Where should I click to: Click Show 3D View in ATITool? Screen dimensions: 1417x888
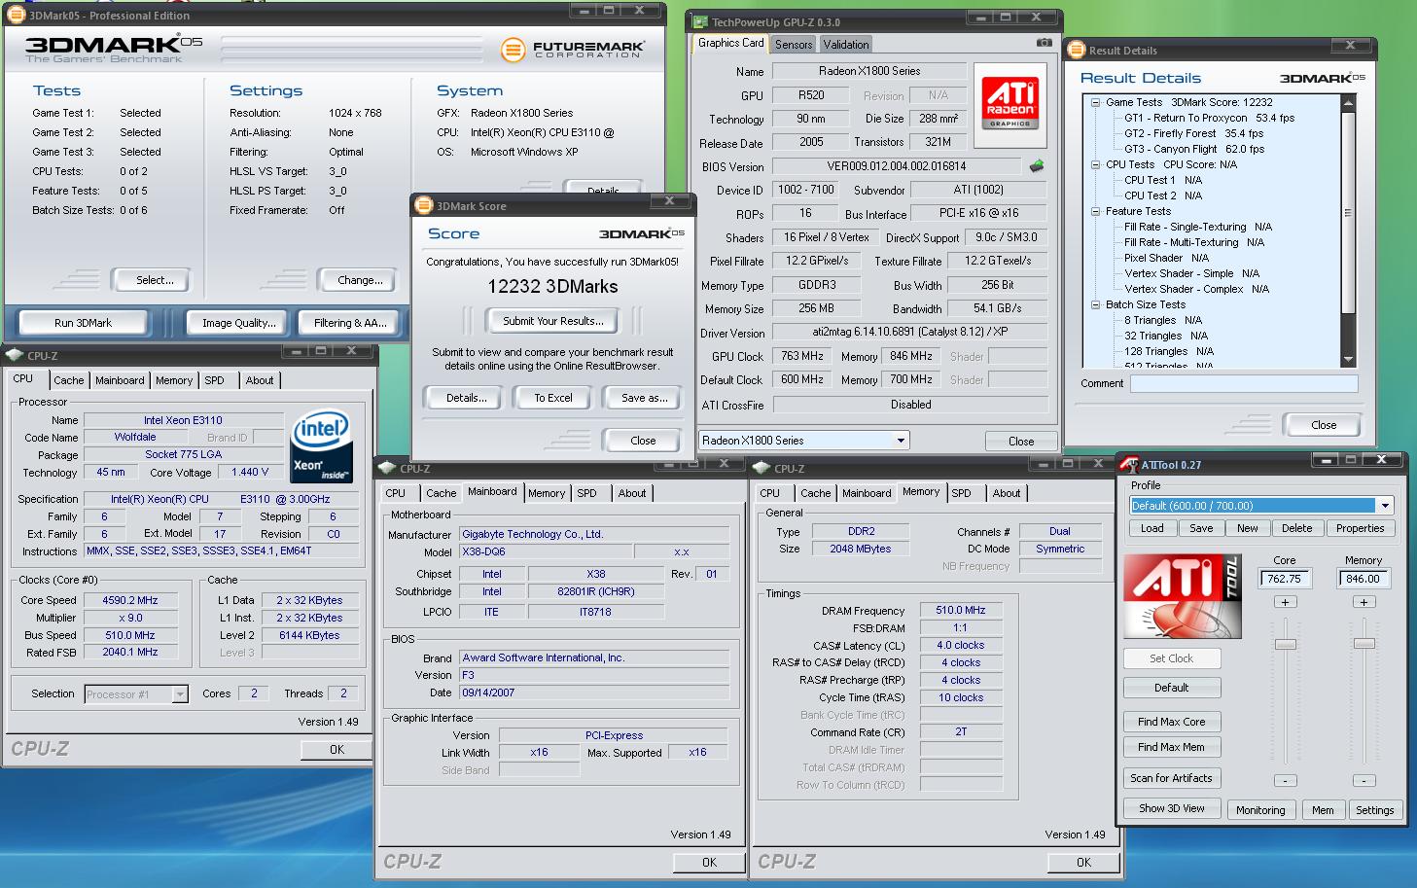[x=1171, y=808]
